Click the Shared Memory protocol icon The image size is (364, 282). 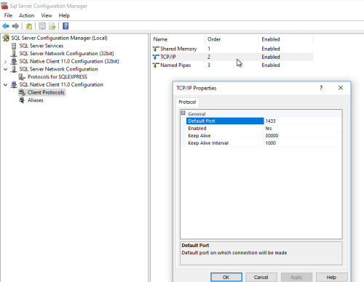pos(156,49)
